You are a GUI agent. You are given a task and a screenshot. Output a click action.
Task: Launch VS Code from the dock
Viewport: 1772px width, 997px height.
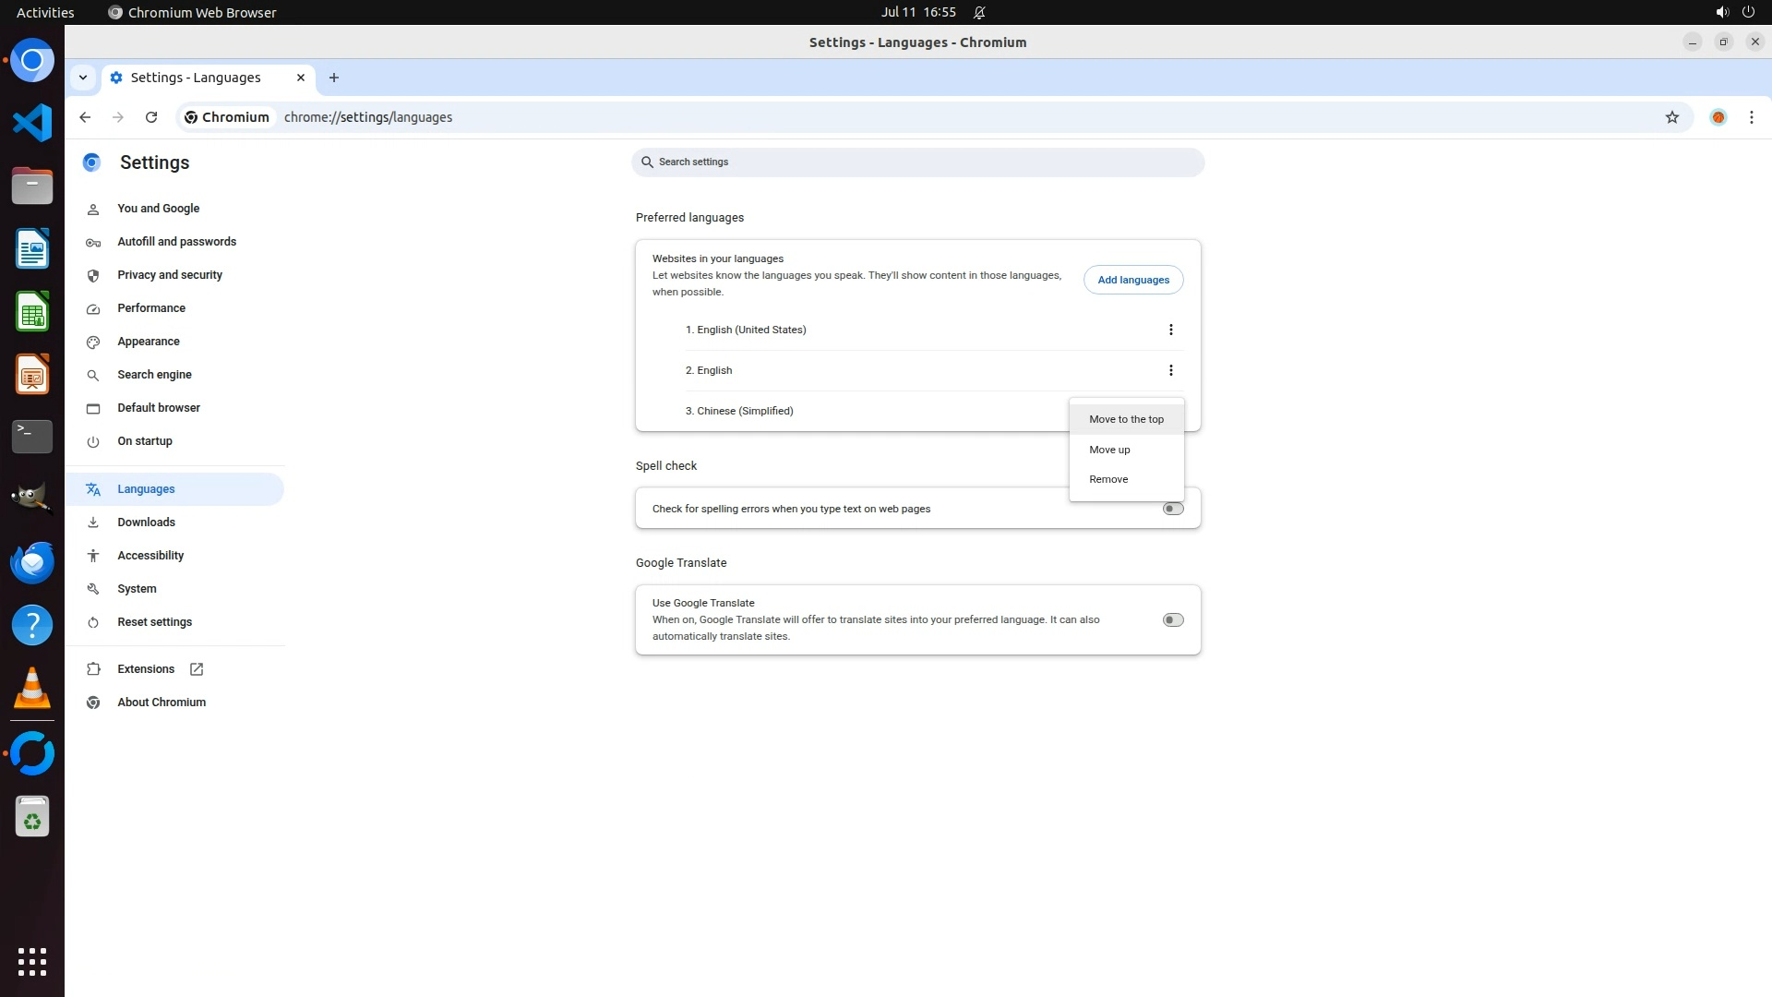coord(32,123)
